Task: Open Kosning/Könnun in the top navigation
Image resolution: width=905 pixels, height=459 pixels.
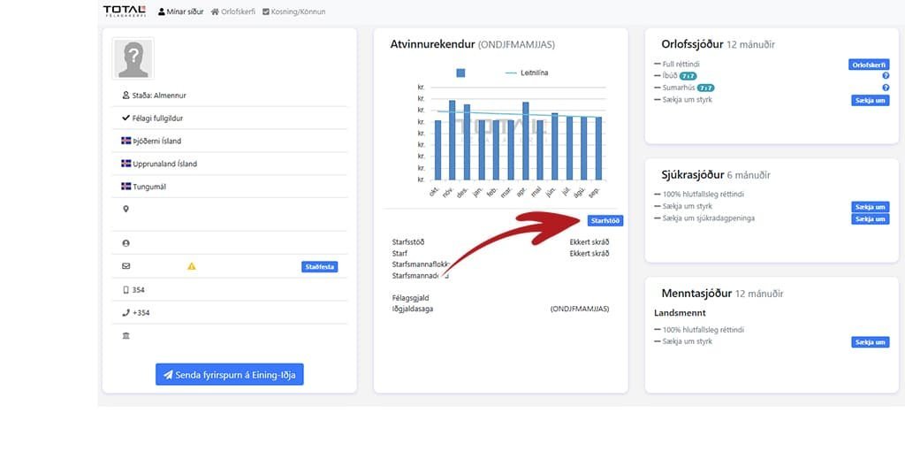Action: click(x=293, y=11)
